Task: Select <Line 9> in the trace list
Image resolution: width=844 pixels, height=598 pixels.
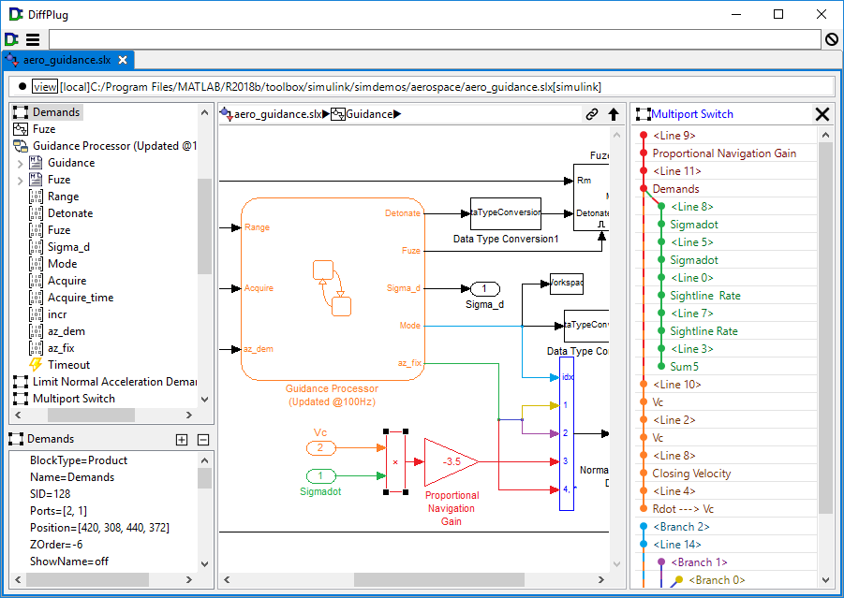Action: point(674,136)
